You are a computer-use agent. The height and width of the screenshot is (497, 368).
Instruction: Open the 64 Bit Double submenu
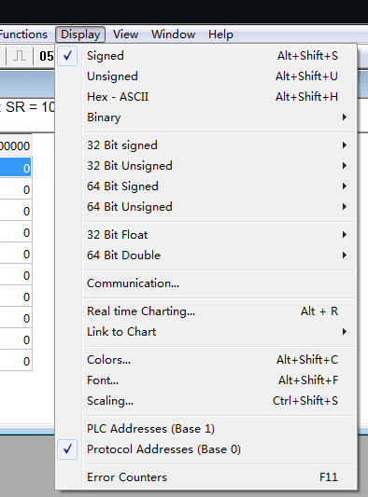coord(206,255)
